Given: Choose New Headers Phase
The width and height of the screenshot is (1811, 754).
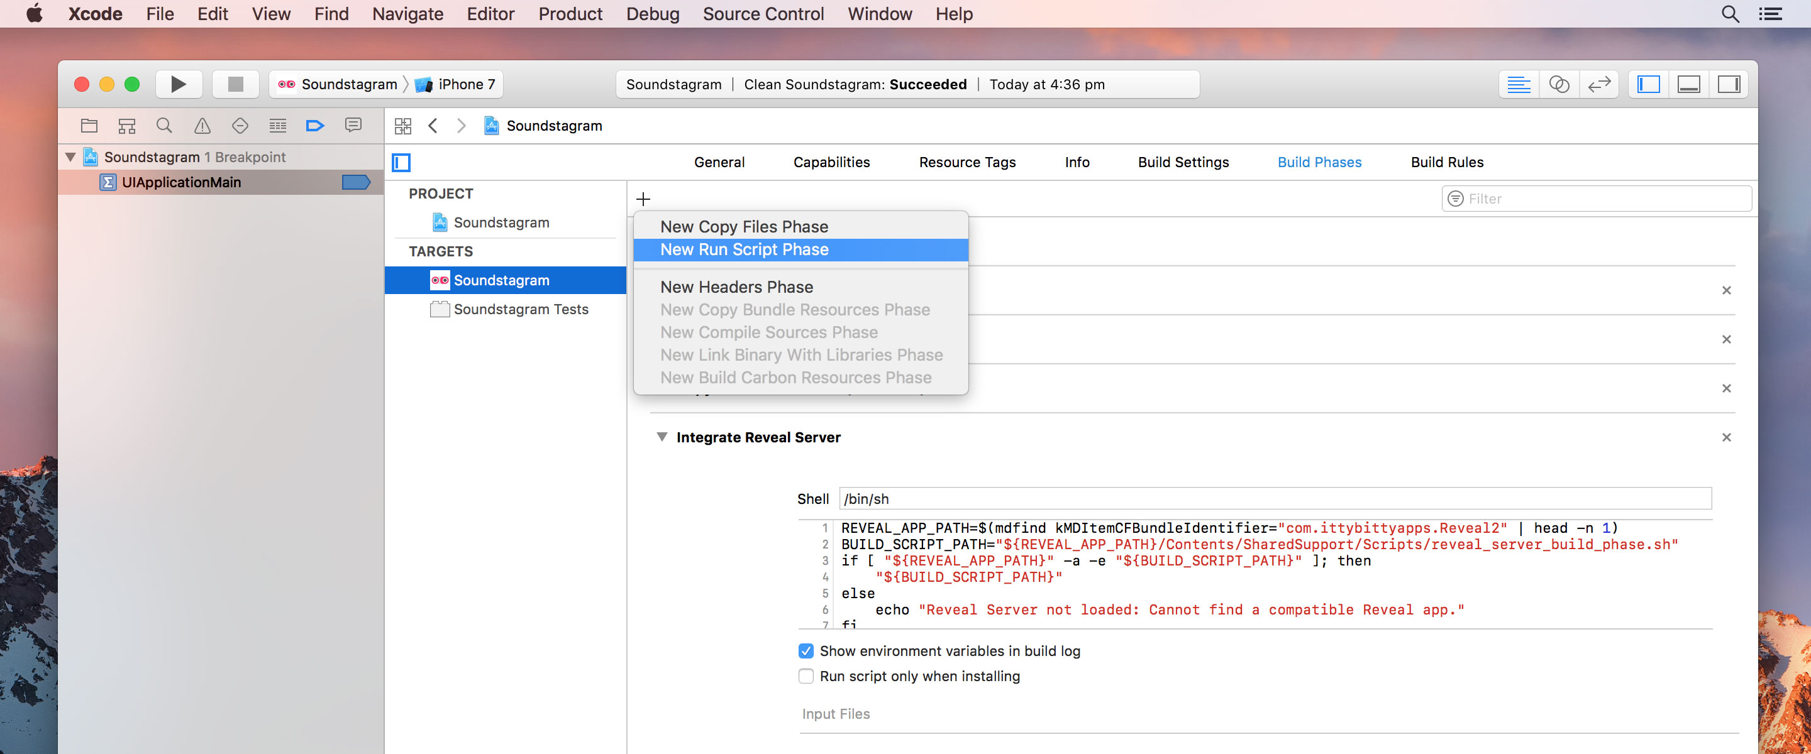Looking at the screenshot, I should pyautogui.click(x=800, y=287).
